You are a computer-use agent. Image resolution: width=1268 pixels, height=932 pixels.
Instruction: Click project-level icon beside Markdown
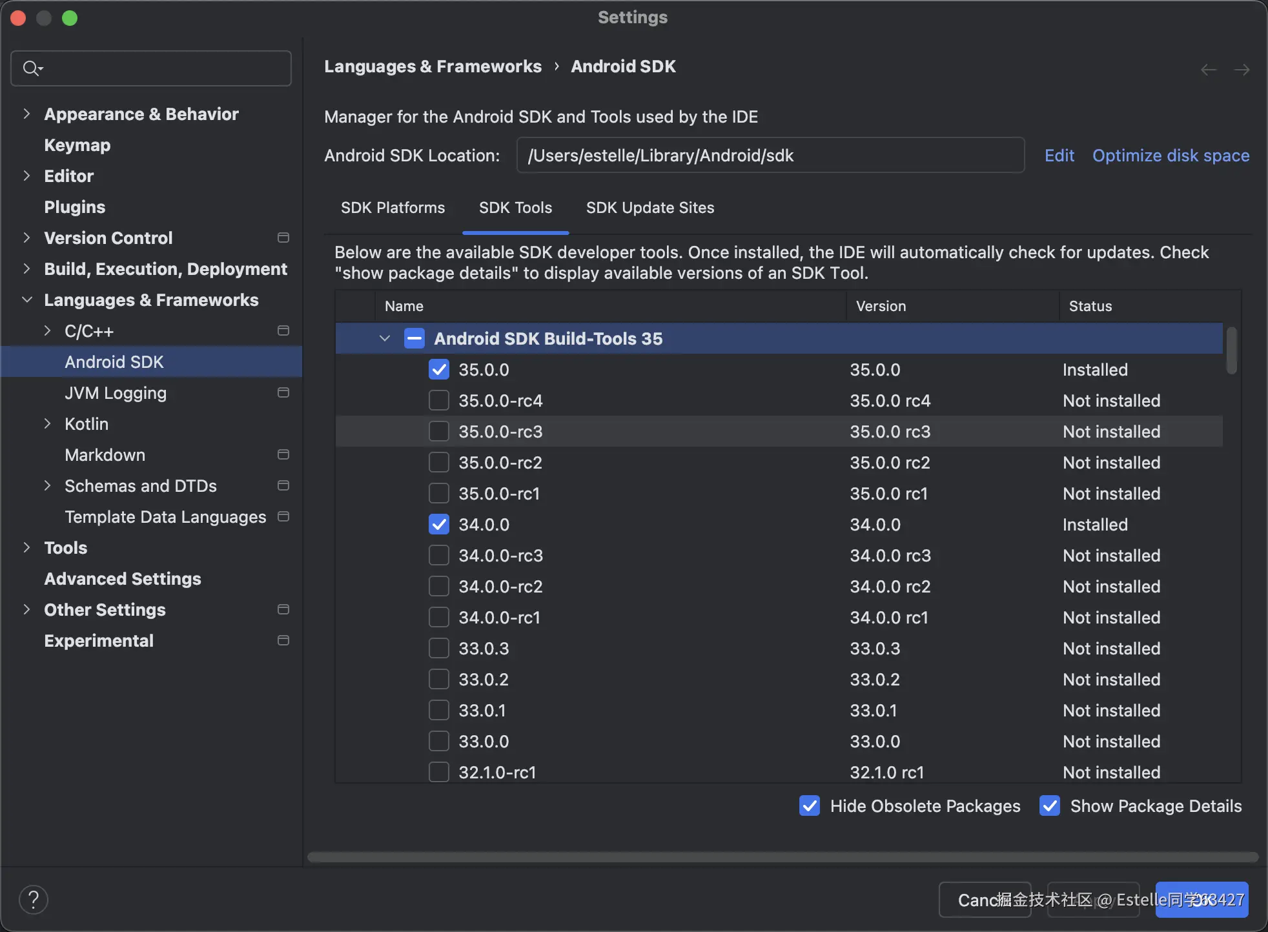pos(283,454)
